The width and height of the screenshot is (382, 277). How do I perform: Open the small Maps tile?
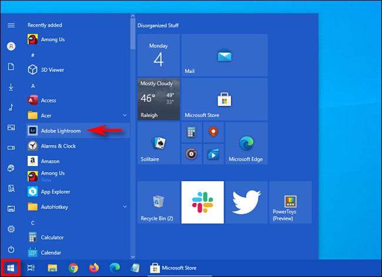click(x=213, y=132)
